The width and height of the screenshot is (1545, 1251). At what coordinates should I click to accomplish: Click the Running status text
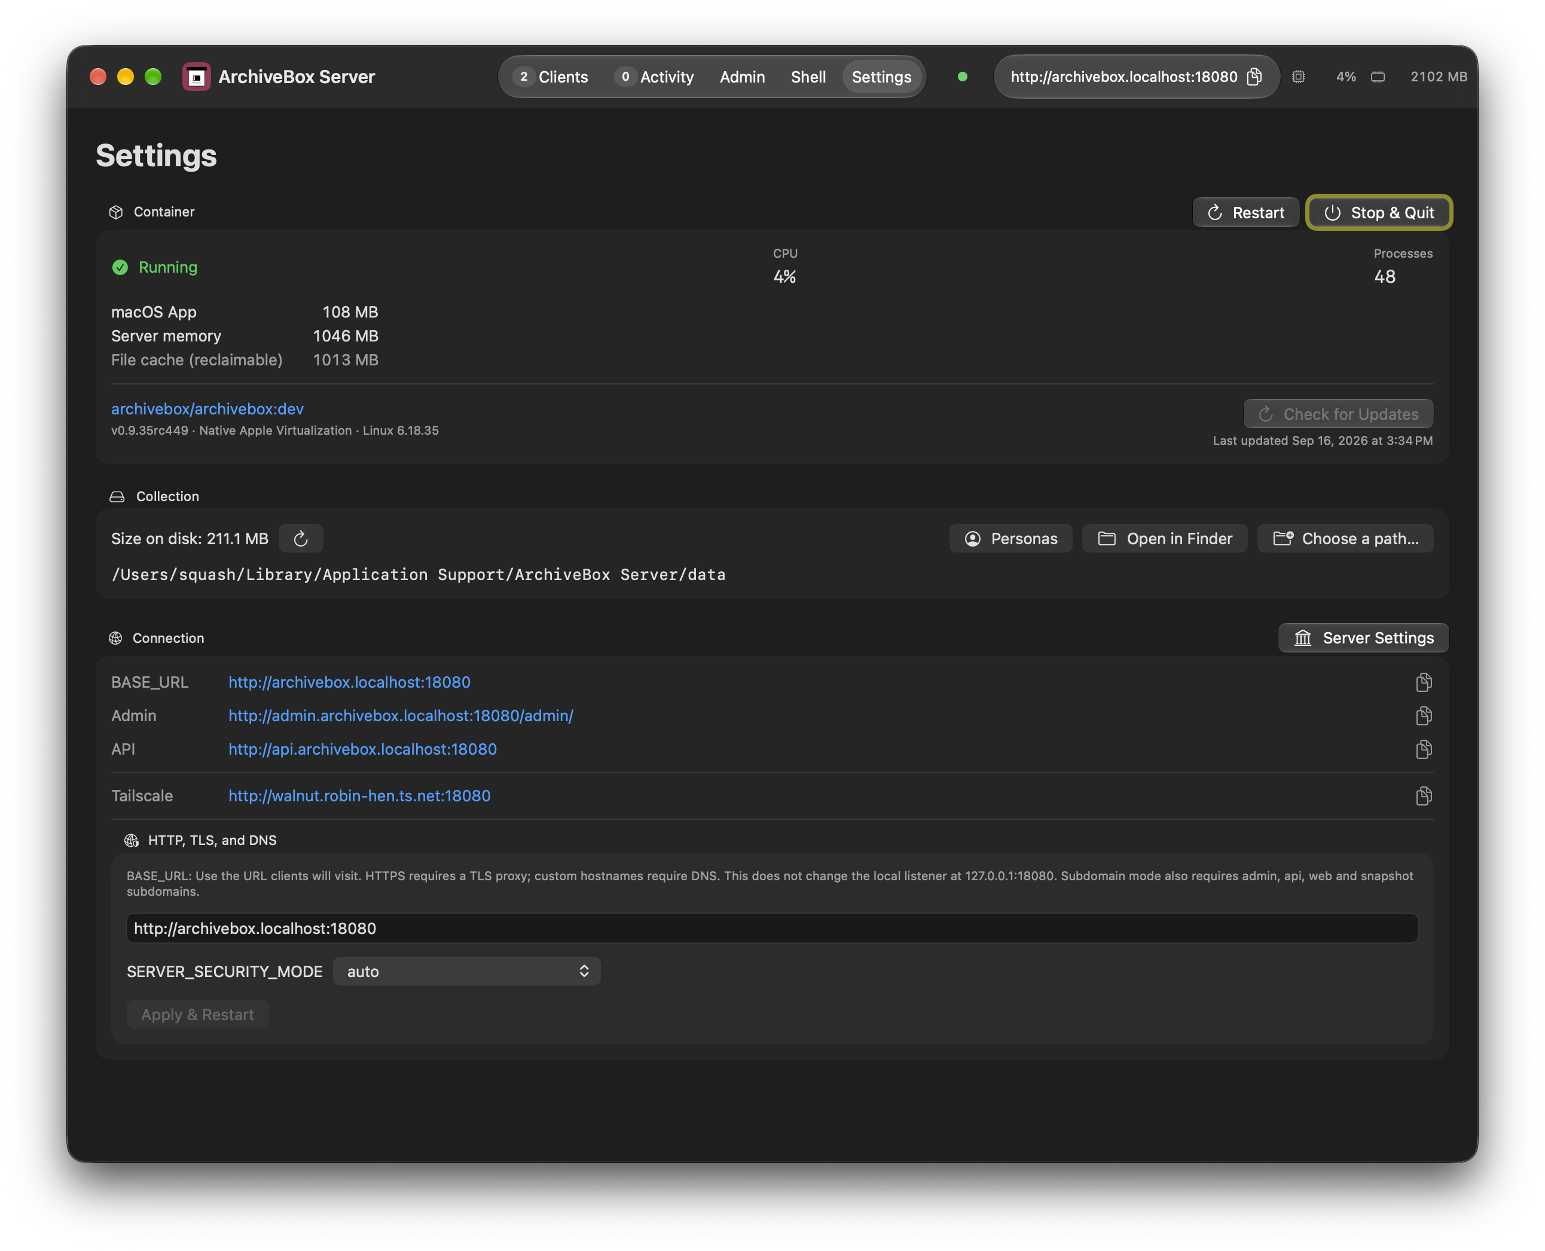[168, 267]
